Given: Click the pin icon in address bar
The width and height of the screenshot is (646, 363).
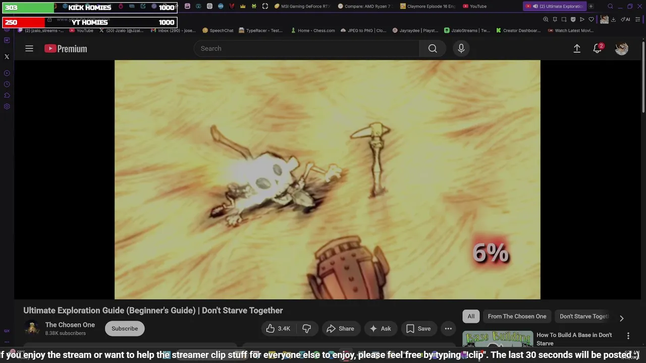Looking at the screenshot, I should coord(555,19).
